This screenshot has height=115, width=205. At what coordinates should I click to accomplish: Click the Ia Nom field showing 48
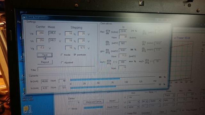coord(62,81)
